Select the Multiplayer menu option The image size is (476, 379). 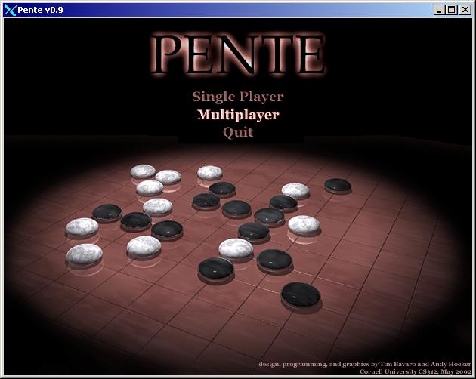coord(238,115)
